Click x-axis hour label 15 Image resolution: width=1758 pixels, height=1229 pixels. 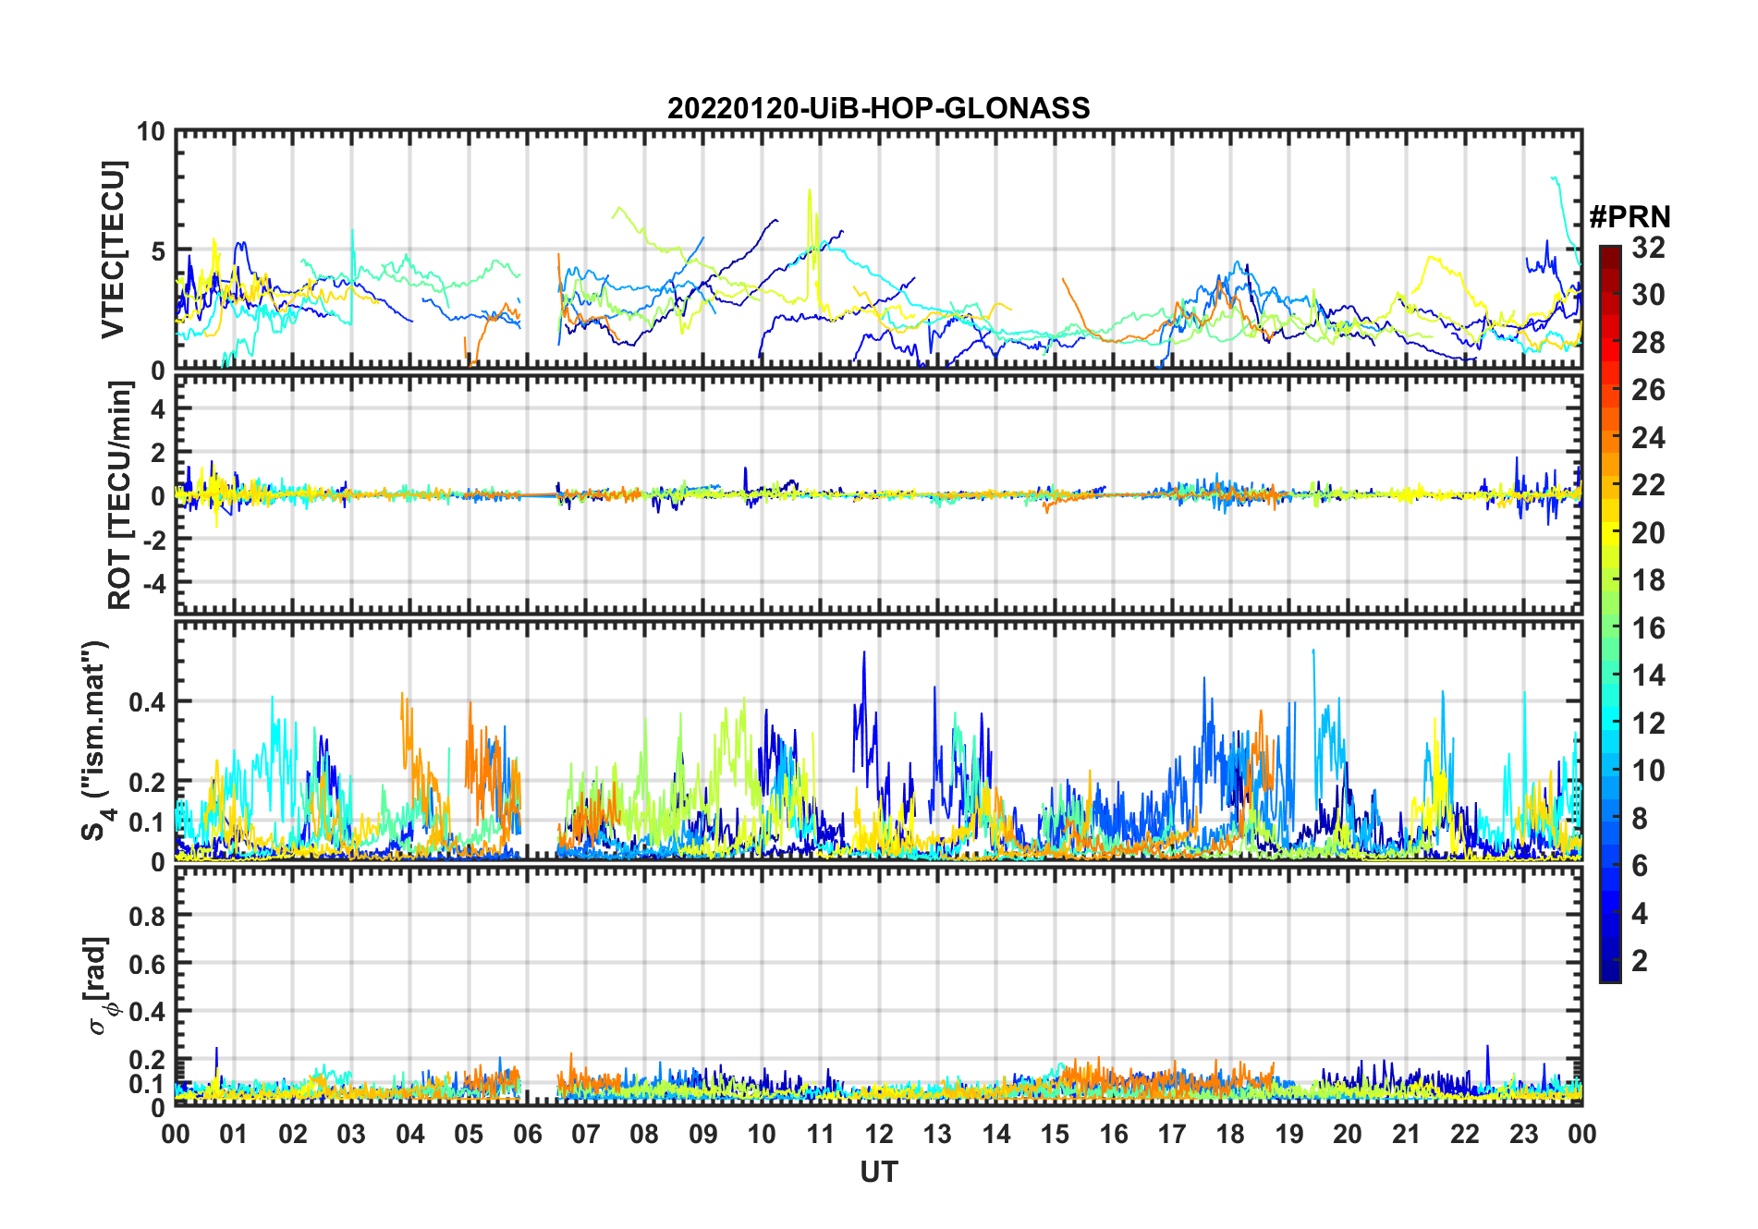click(x=1055, y=1134)
